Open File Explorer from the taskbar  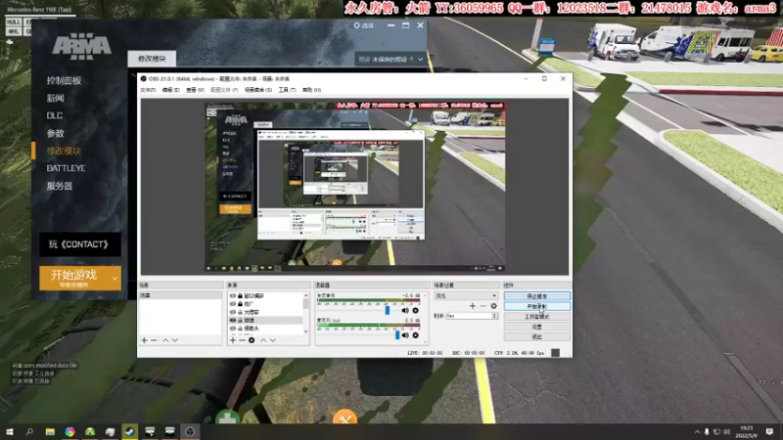click(50, 432)
